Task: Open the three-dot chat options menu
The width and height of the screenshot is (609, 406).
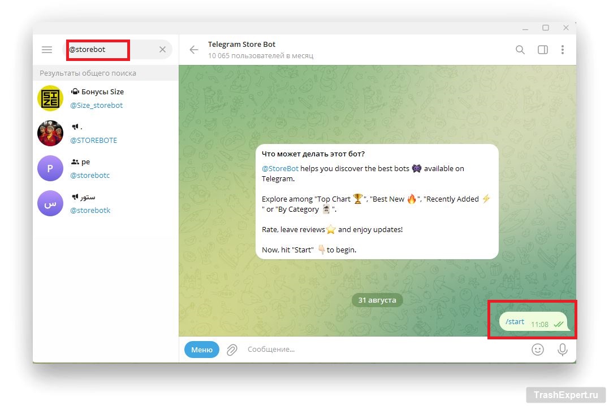Action: click(x=562, y=50)
